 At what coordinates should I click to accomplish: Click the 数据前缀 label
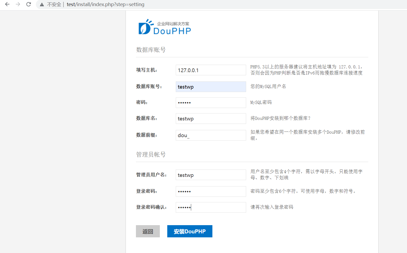pos(147,135)
